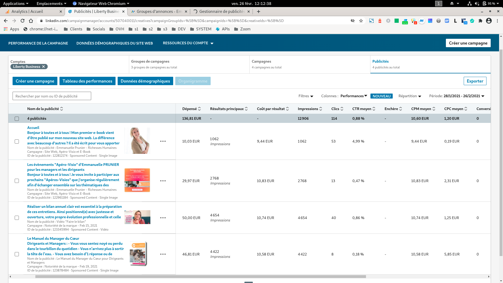Viewport: 503px width, 283px height.
Task: Sort by CPM moyen column
Action: [423, 109]
